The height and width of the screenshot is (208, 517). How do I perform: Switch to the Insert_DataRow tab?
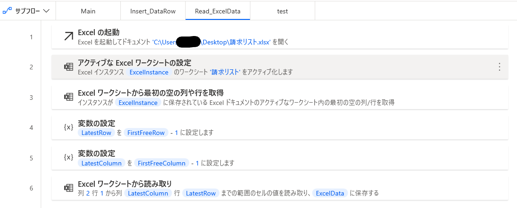153,11
